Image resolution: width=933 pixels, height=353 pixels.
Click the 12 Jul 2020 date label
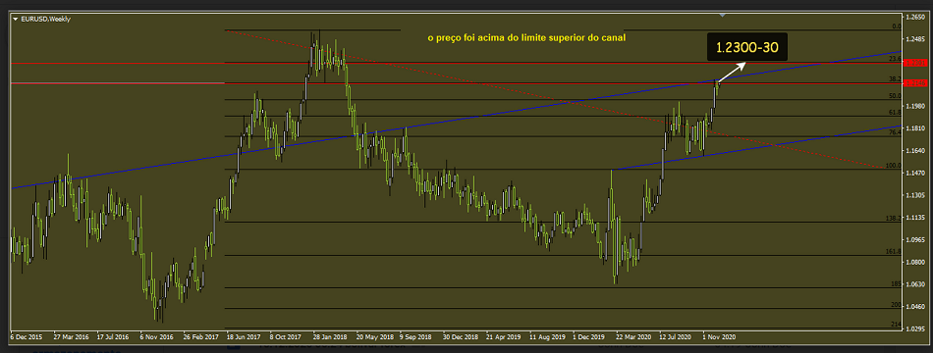pos(677,336)
